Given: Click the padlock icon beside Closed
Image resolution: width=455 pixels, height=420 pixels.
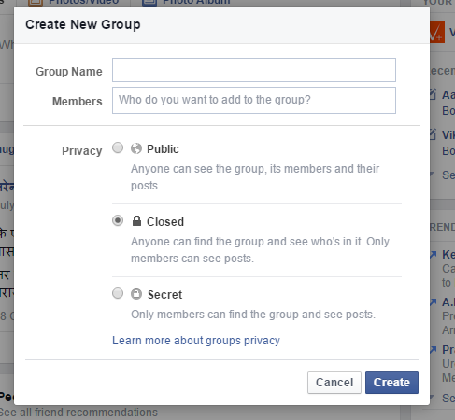Looking at the screenshot, I should (x=136, y=221).
